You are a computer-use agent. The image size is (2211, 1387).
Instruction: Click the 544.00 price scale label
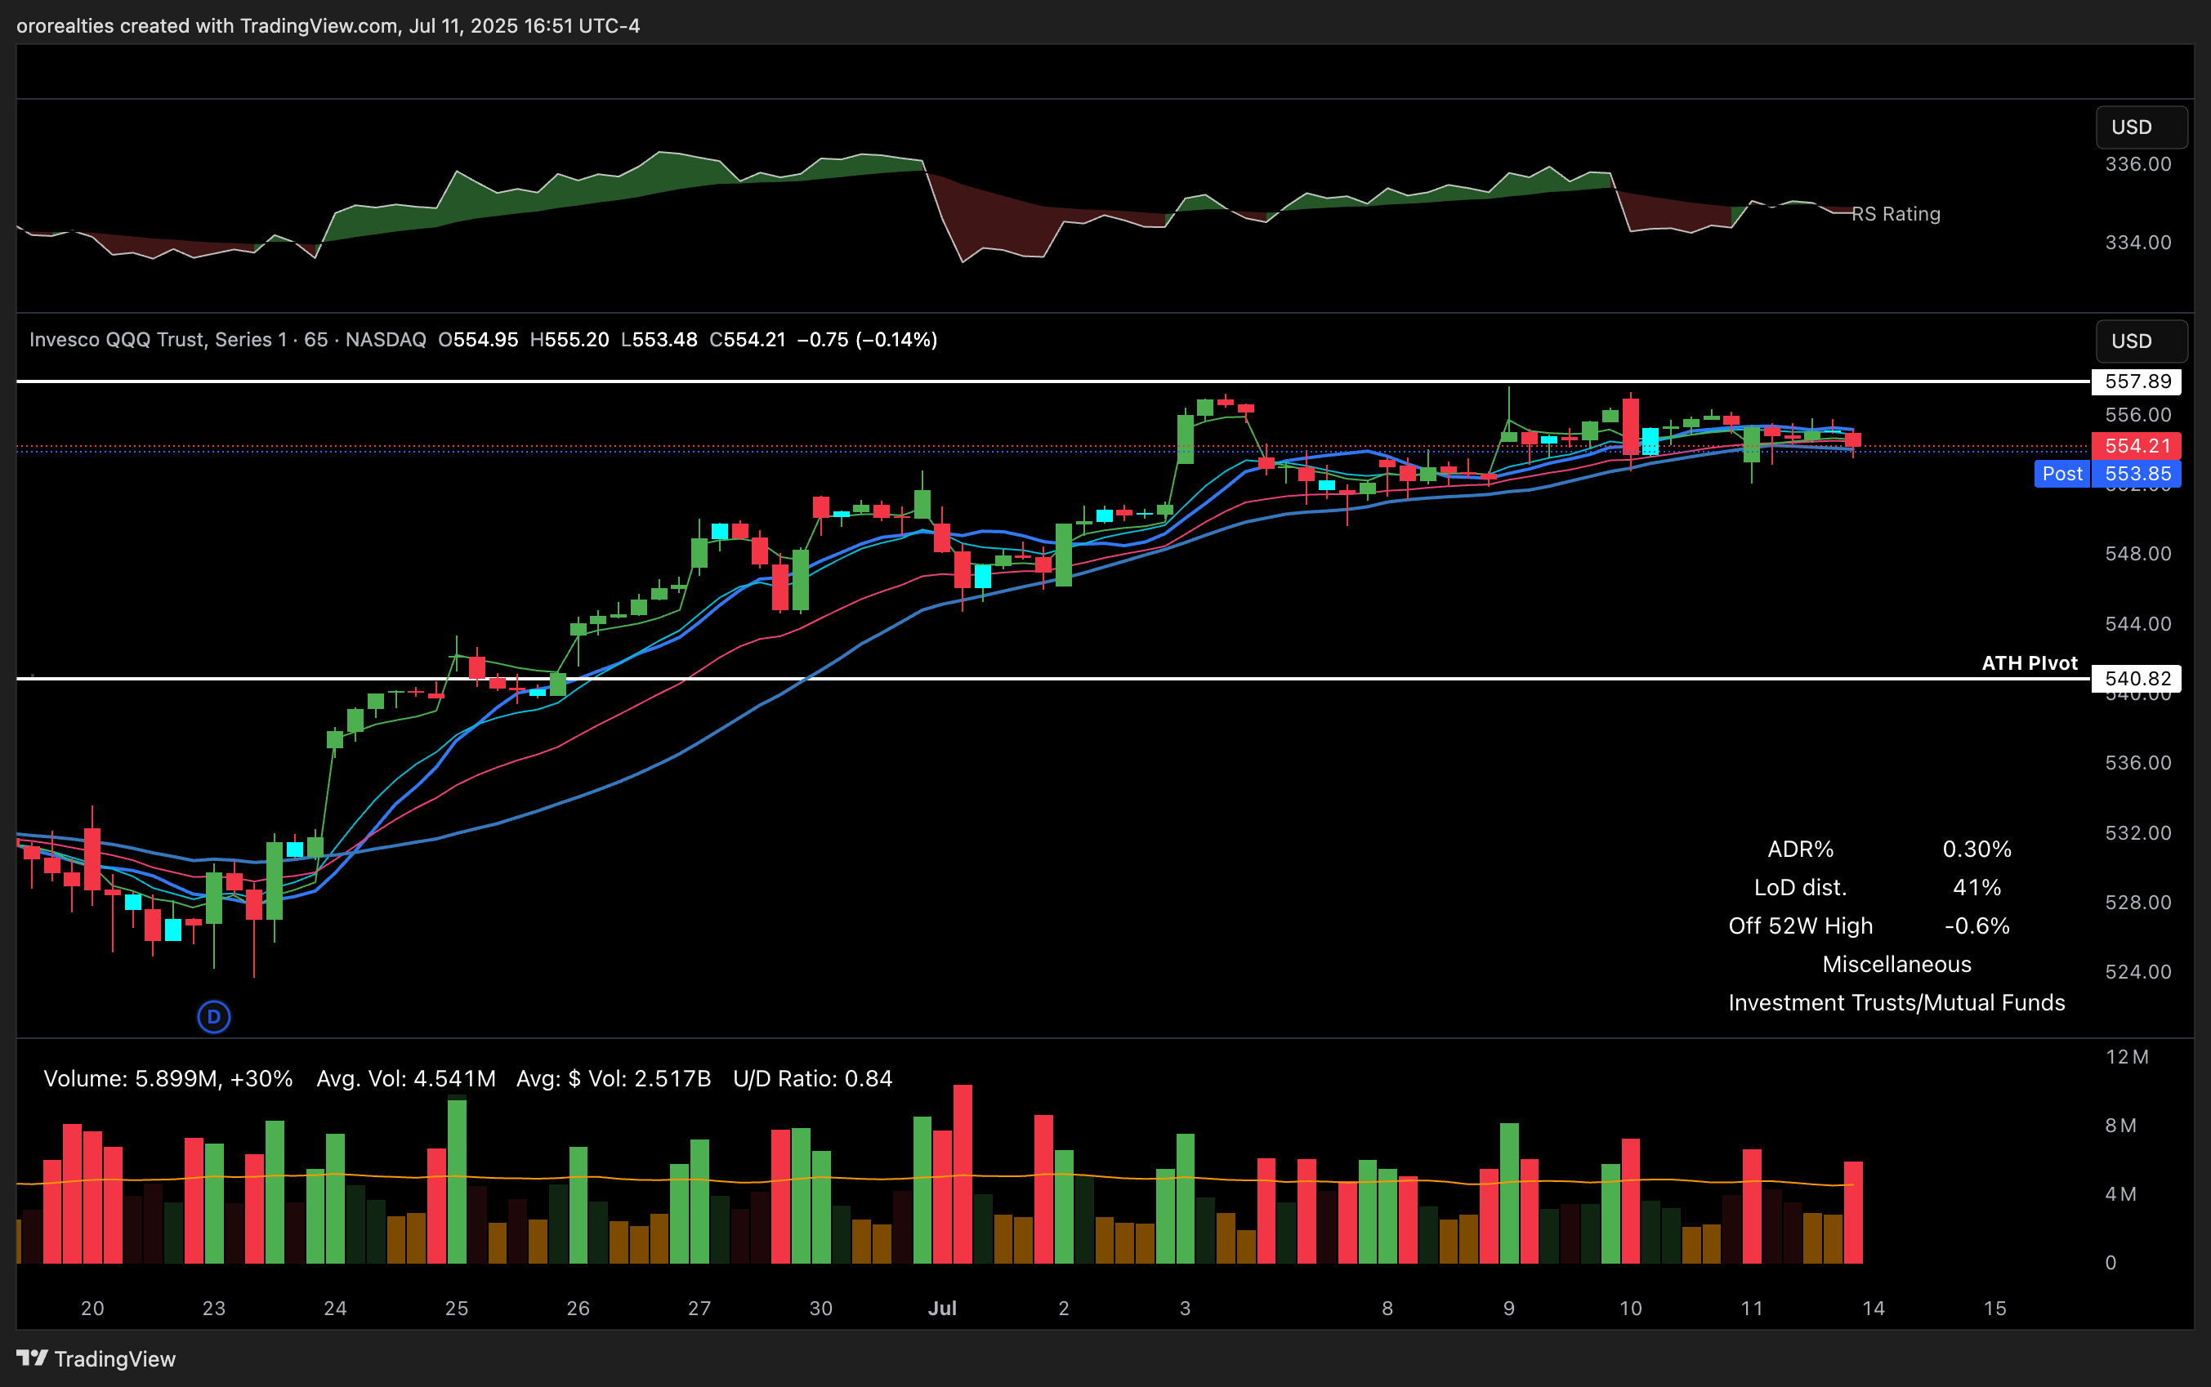(2138, 624)
